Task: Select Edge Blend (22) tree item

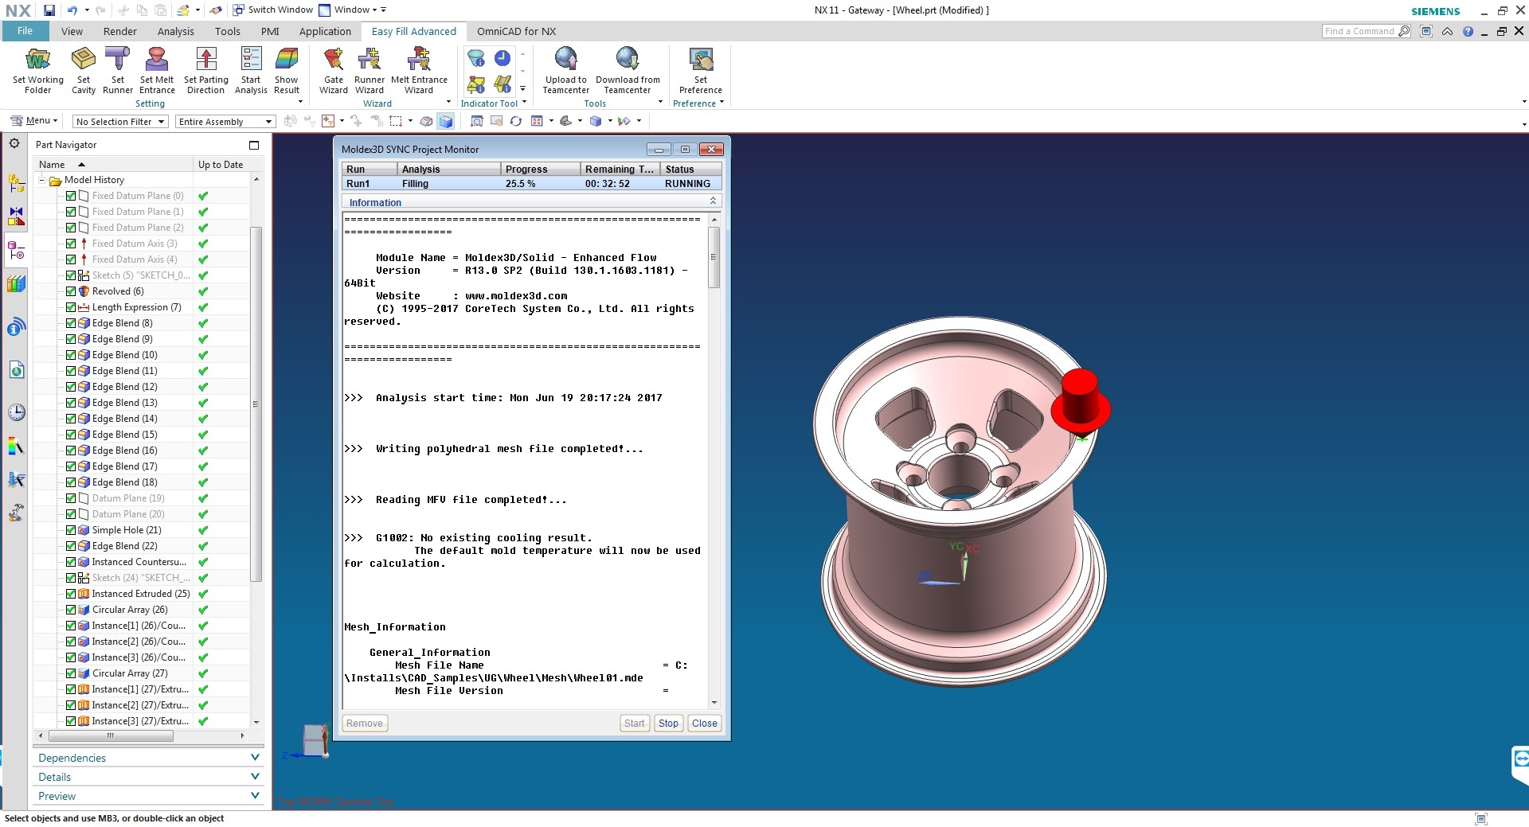Action: pyautogui.click(x=124, y=546)
